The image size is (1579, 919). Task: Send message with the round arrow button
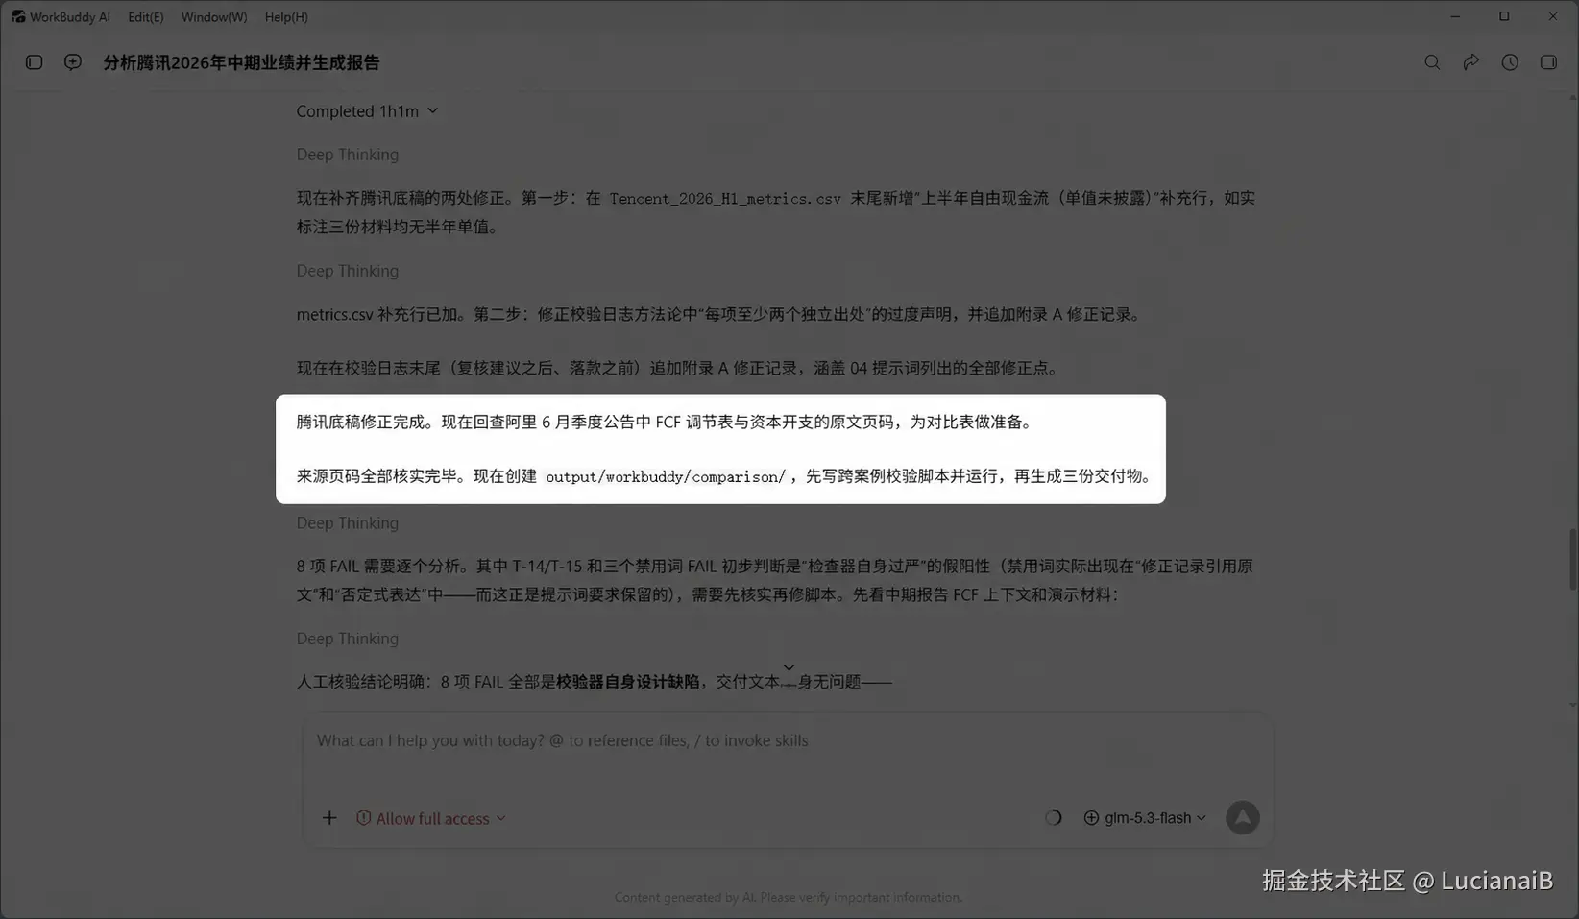pyautogui.click(x=1242, y=818)
